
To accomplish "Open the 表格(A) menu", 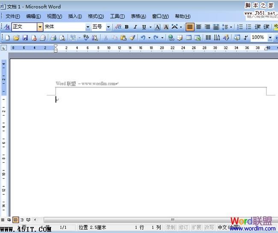I will point(138,16).
